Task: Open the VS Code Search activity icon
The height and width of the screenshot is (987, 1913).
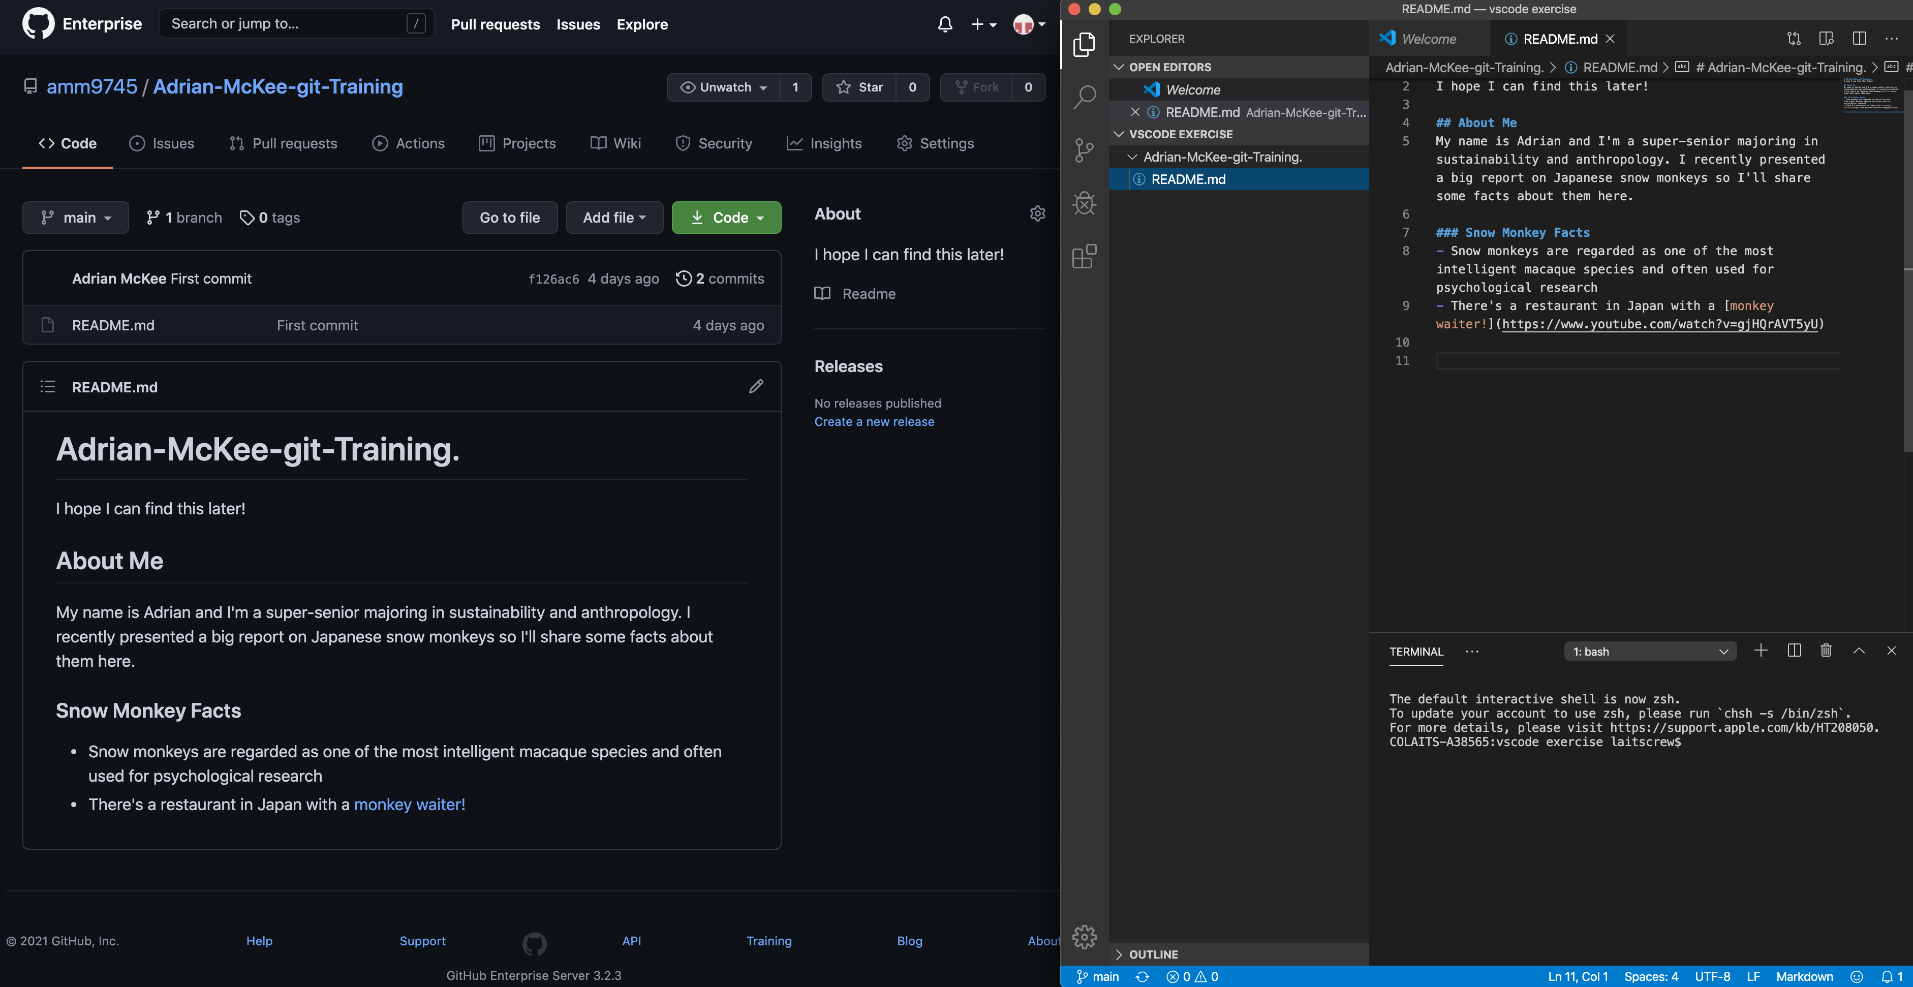Action: click(1084, 97)
